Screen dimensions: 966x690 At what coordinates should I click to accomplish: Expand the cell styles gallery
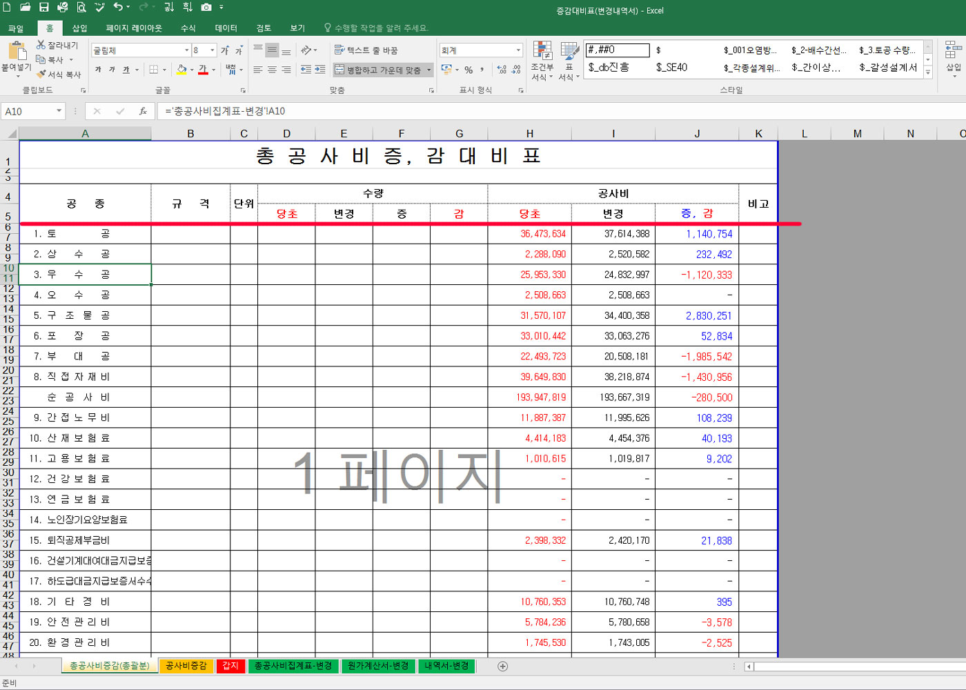928,72
